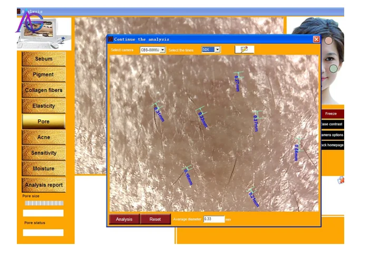Open the Analysis report
Image resolution: width=370 pixels, height=255 pixels.
click(x=44, y=185)
